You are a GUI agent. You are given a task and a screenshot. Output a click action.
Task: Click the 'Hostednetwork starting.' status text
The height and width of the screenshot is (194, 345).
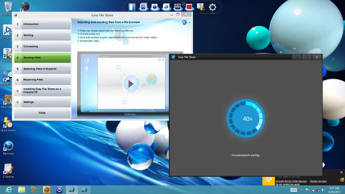coord(246,155)
